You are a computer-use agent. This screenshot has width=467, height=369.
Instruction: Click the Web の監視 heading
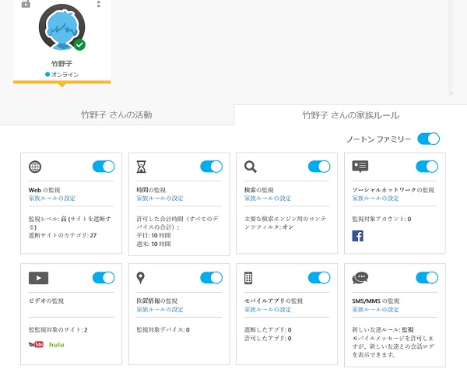(x=44, y=190)
